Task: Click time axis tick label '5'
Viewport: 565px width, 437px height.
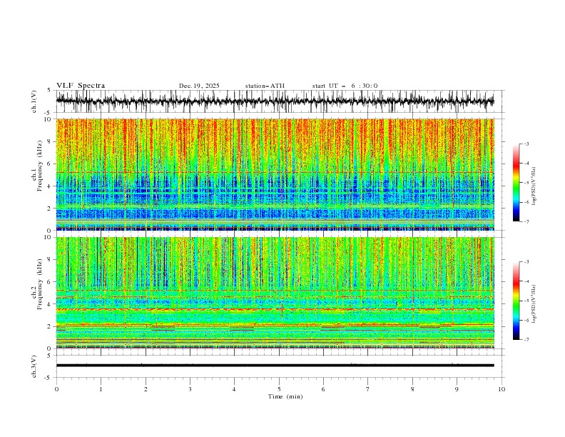Action: [279, 389]
